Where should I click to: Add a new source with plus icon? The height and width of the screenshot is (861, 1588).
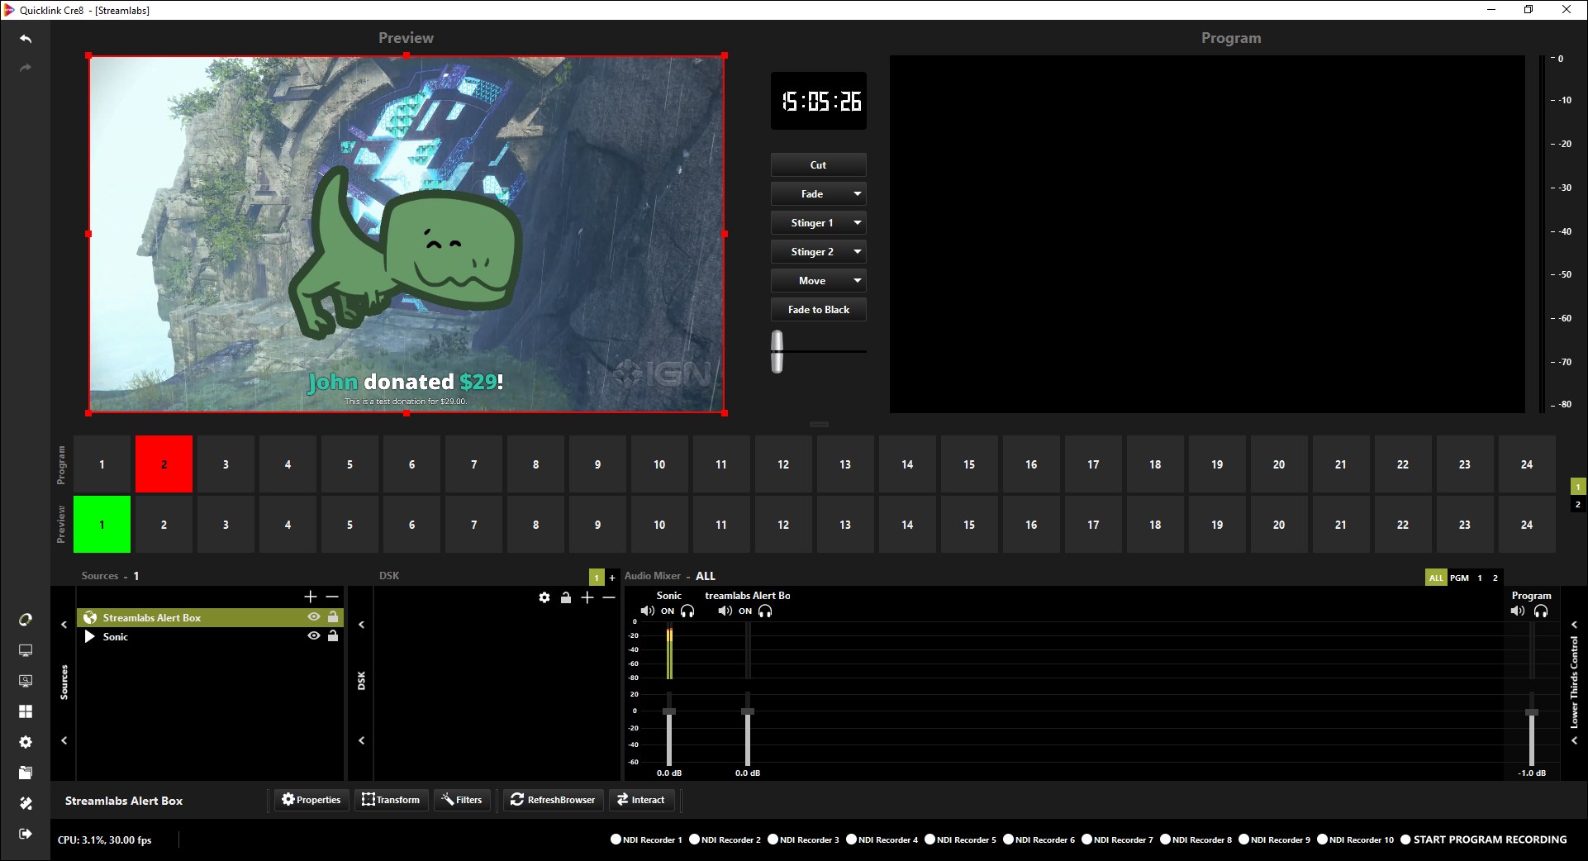(311, 597)
